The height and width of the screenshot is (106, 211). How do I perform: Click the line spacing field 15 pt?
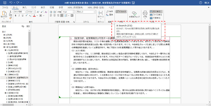point(68,12)
